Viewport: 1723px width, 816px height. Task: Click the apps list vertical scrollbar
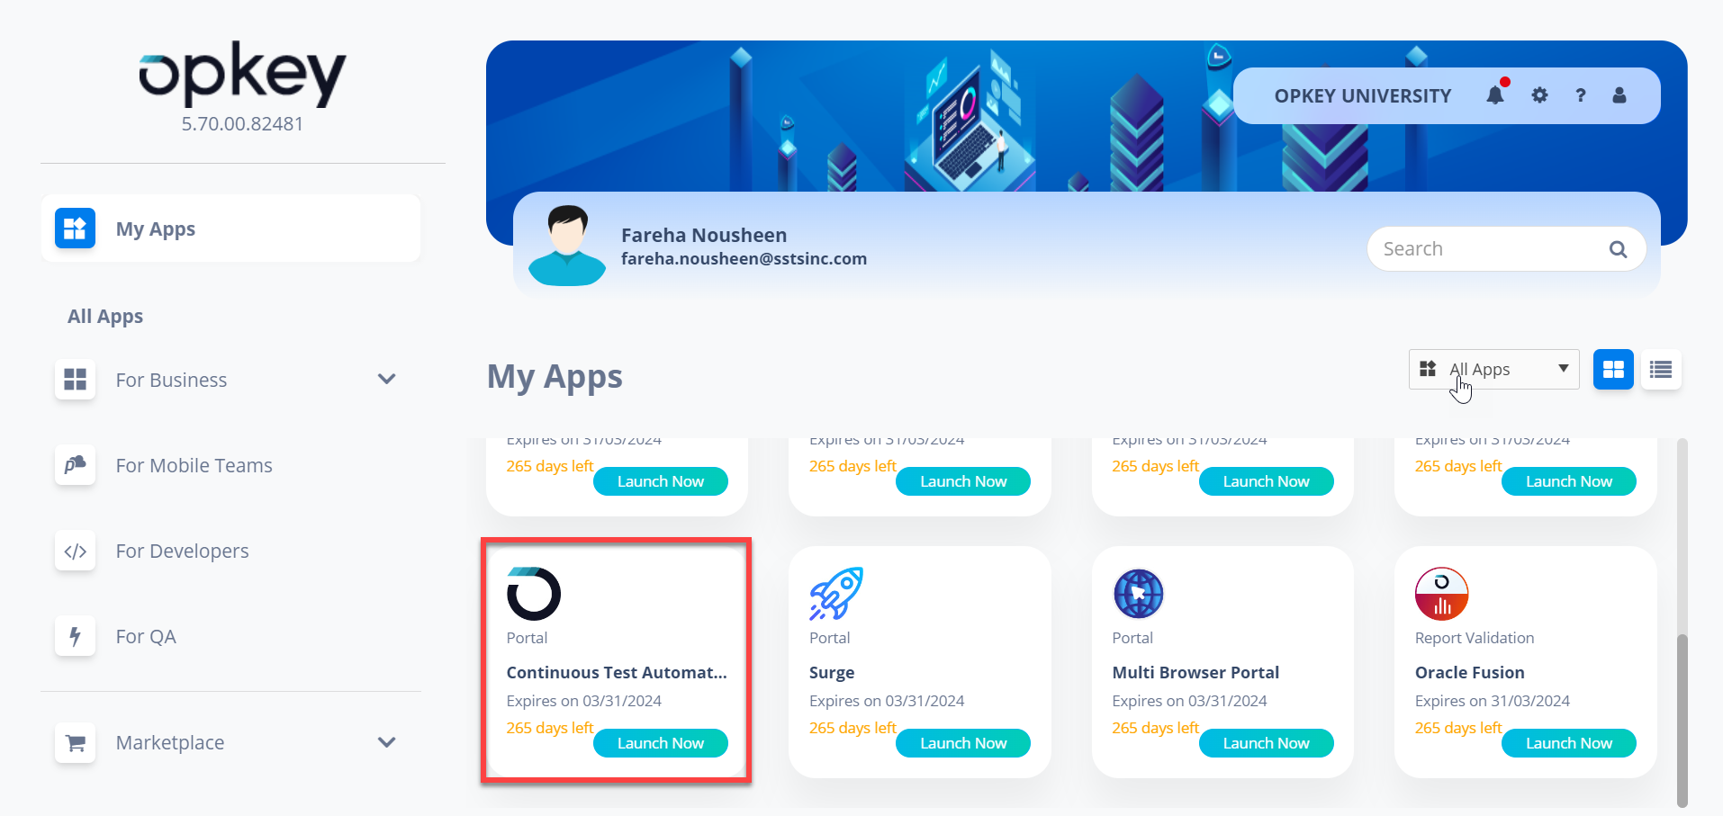tap(1682, 720)
